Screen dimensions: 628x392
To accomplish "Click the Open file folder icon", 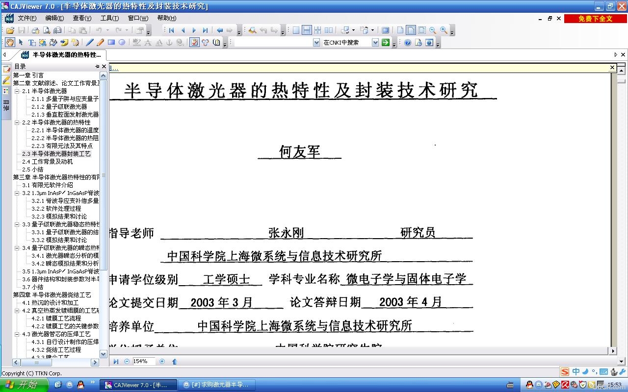I will [x=10, y=30].
